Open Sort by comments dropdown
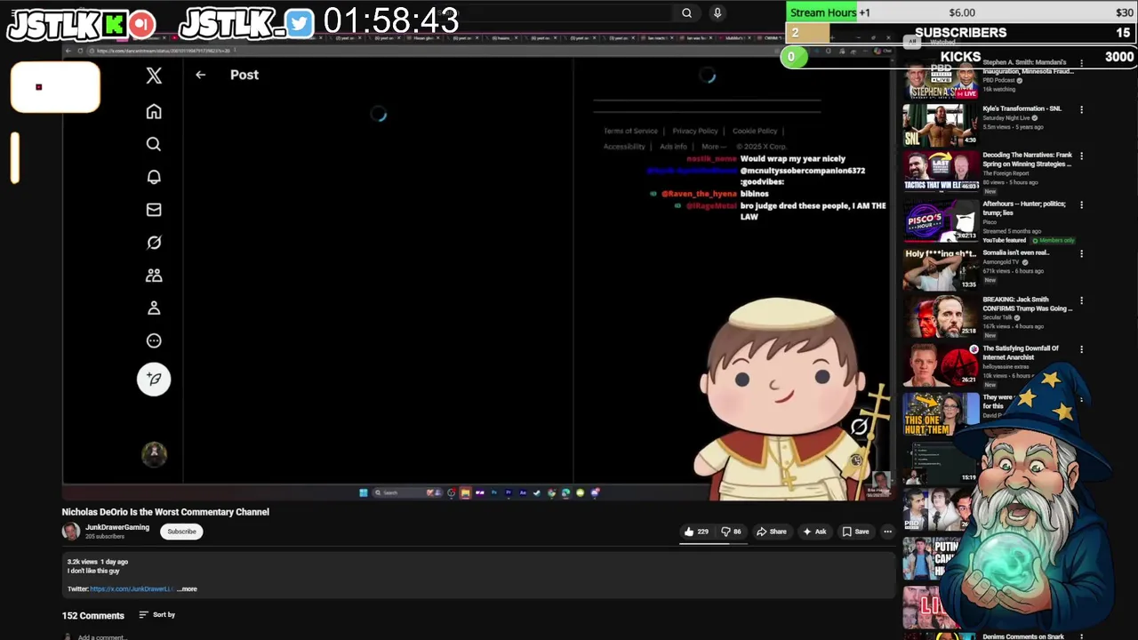 (157, 615)
